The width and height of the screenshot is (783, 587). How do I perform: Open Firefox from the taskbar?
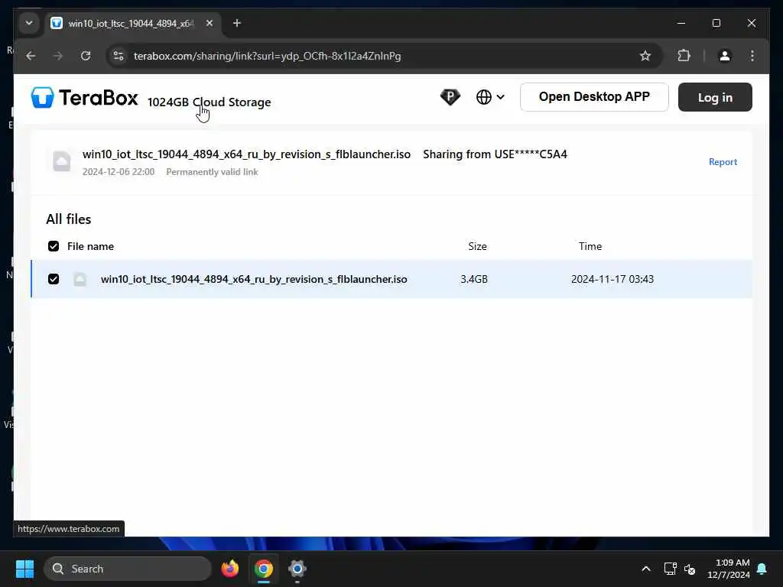tap(229, 569)
